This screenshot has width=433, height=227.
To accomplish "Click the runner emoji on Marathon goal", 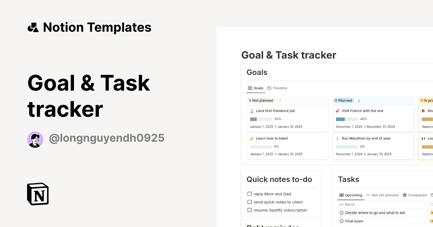I will point(337,138).
